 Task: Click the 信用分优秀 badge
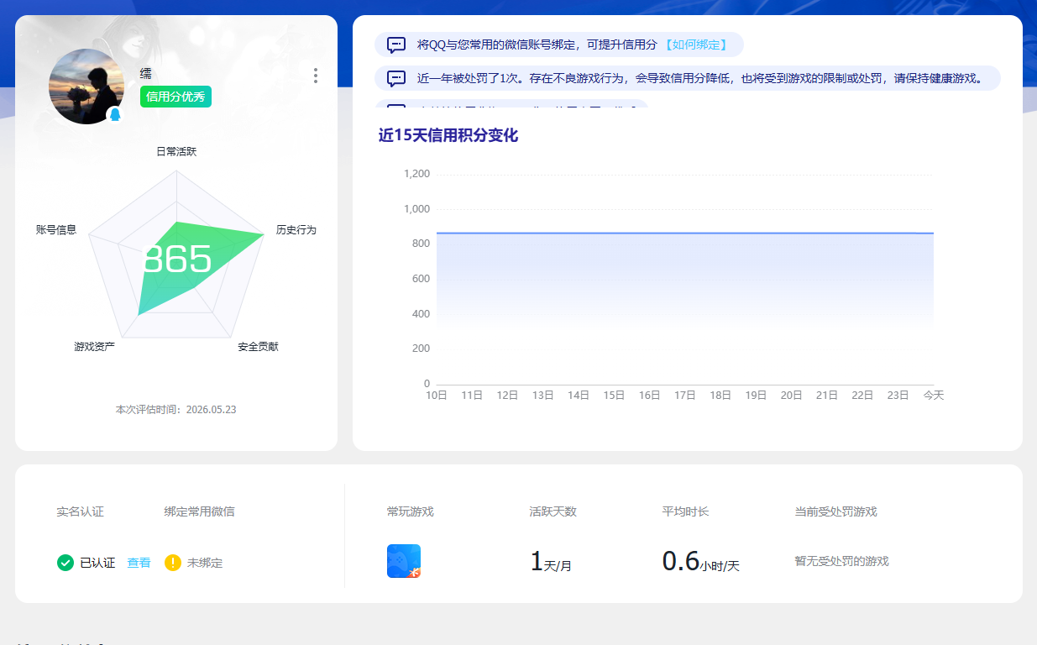(x=175, y=97)
